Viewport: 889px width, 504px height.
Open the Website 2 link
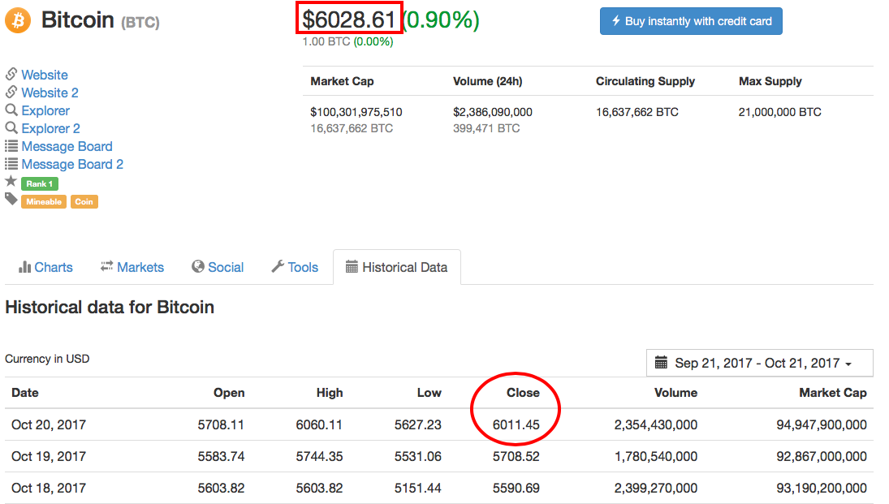(x=50, y=93)
